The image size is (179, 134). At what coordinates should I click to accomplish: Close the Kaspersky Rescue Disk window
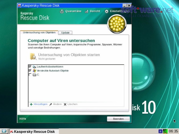pos(129,5)
